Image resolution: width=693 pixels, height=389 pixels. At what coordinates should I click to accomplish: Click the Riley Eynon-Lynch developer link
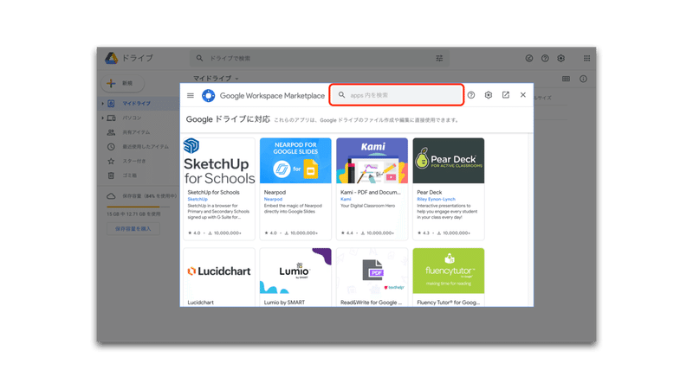point(436,200)
